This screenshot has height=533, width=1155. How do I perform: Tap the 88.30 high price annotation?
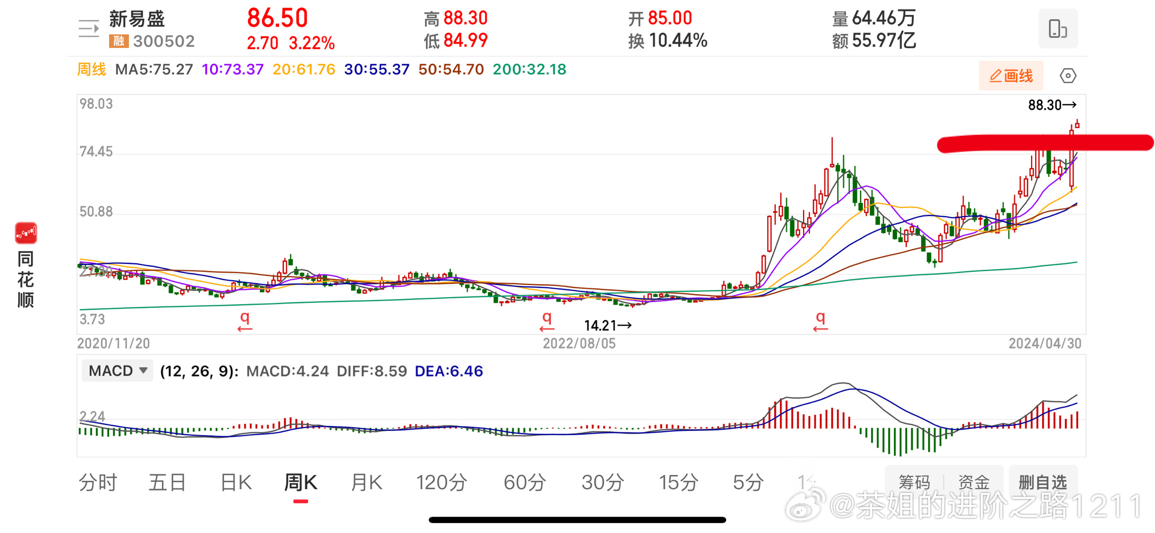[x=1052, y=105]
